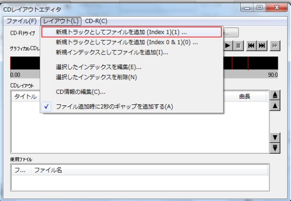
Task: Choose 新規トラックとしてファイルを追加 (Index 0 & 1)
Action: 127,42
